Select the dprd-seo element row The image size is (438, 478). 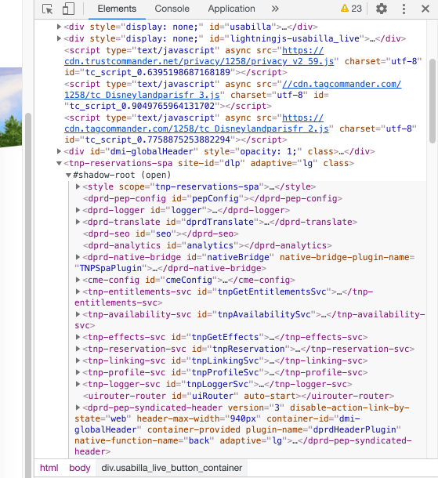[161, 234]
